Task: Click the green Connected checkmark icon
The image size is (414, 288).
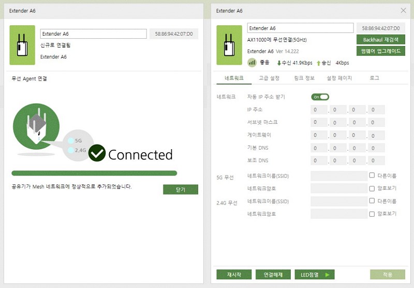Action: click(x=97, y=153)
